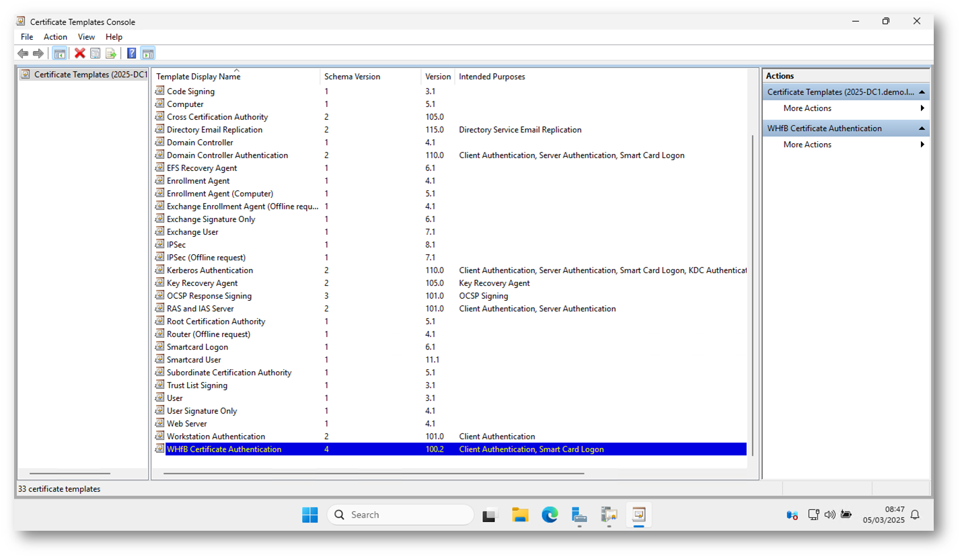Screen dimensions: 962x559
Task: Select the Directory Email Replication template
Action: tap(215, 129)
